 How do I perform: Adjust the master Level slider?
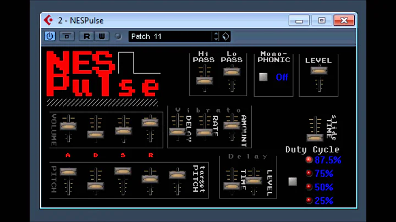pos(319,71)
